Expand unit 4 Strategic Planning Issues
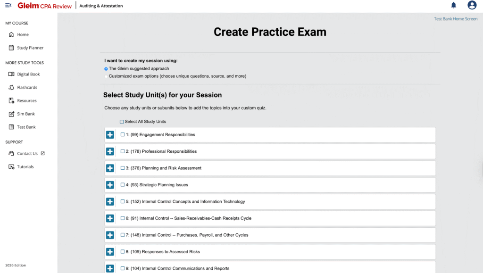 [110, 185]
